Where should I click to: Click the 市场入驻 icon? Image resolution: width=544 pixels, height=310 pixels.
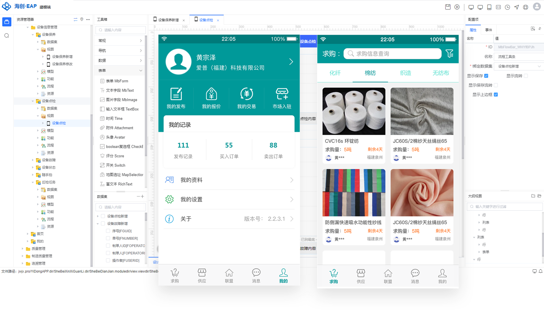coord(282,94)
